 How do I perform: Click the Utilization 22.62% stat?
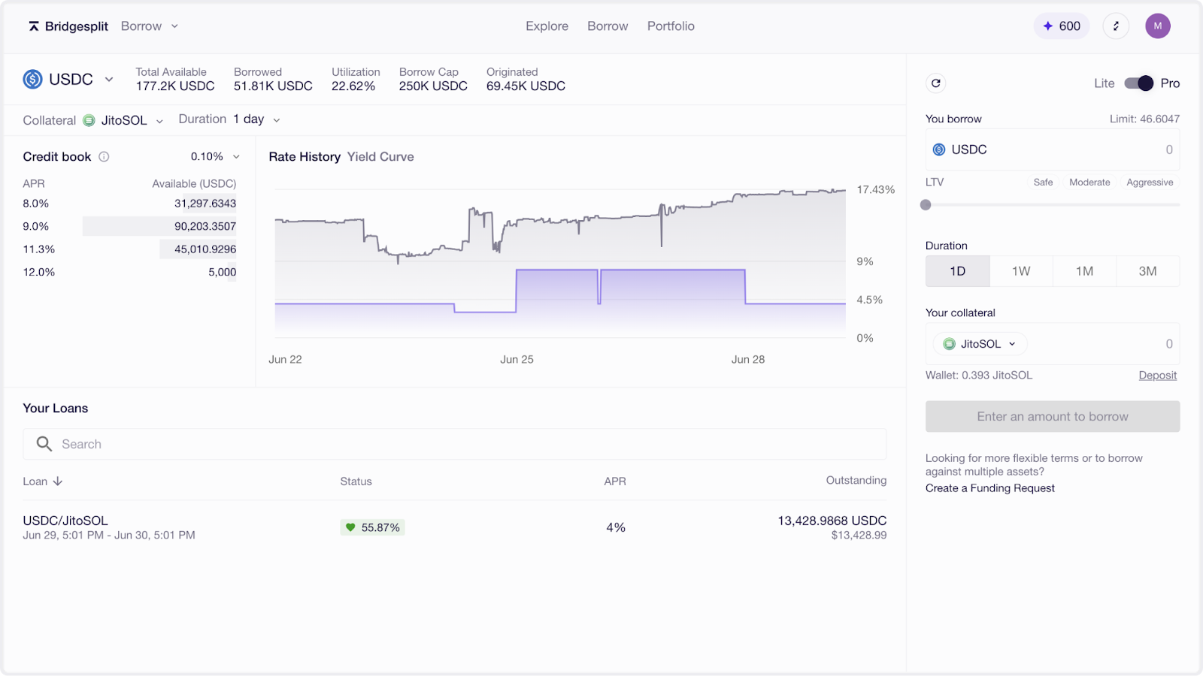(356, 79)
